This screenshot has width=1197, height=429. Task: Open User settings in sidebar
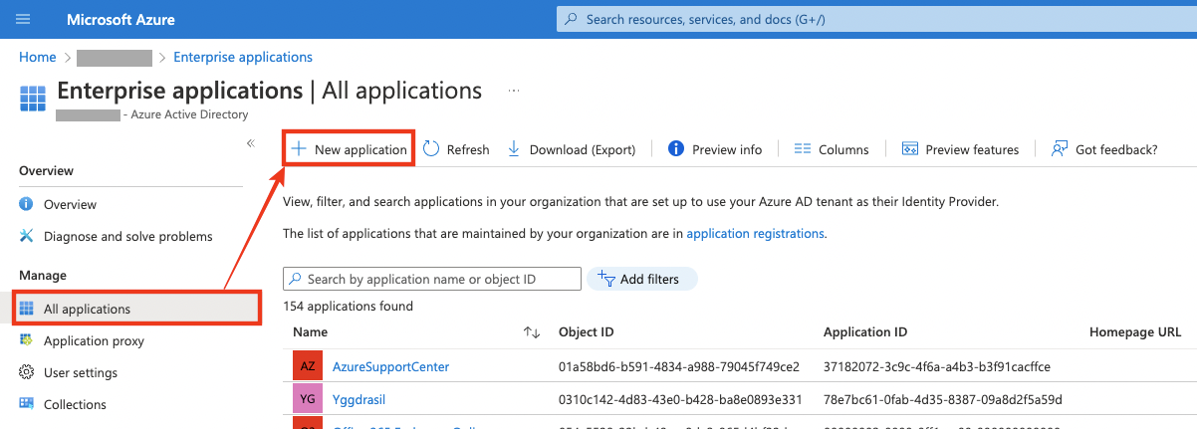80,372
